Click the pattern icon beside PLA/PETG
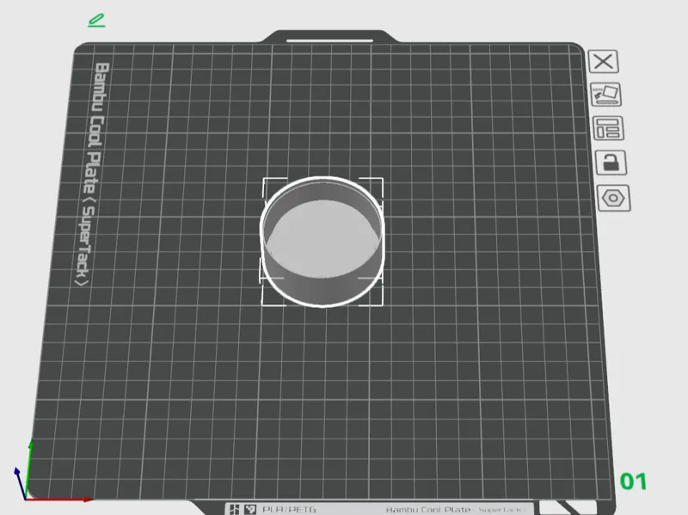 (250, 509)
